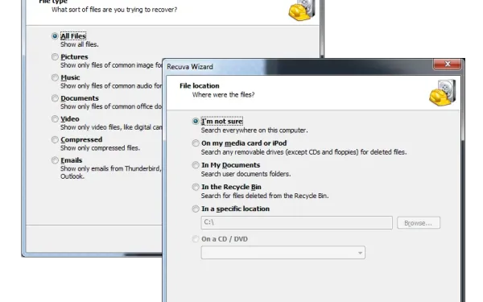Viewport: 483px width, 302px height.
Task: Click the Recuva hard hat icon in File type window
Action: pos(302,10)
